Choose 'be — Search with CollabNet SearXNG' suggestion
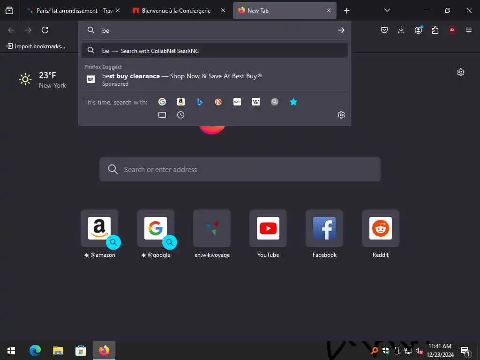The width and height of the screenshot is (480, 360). pyautogui.click(x=215, y=51)
